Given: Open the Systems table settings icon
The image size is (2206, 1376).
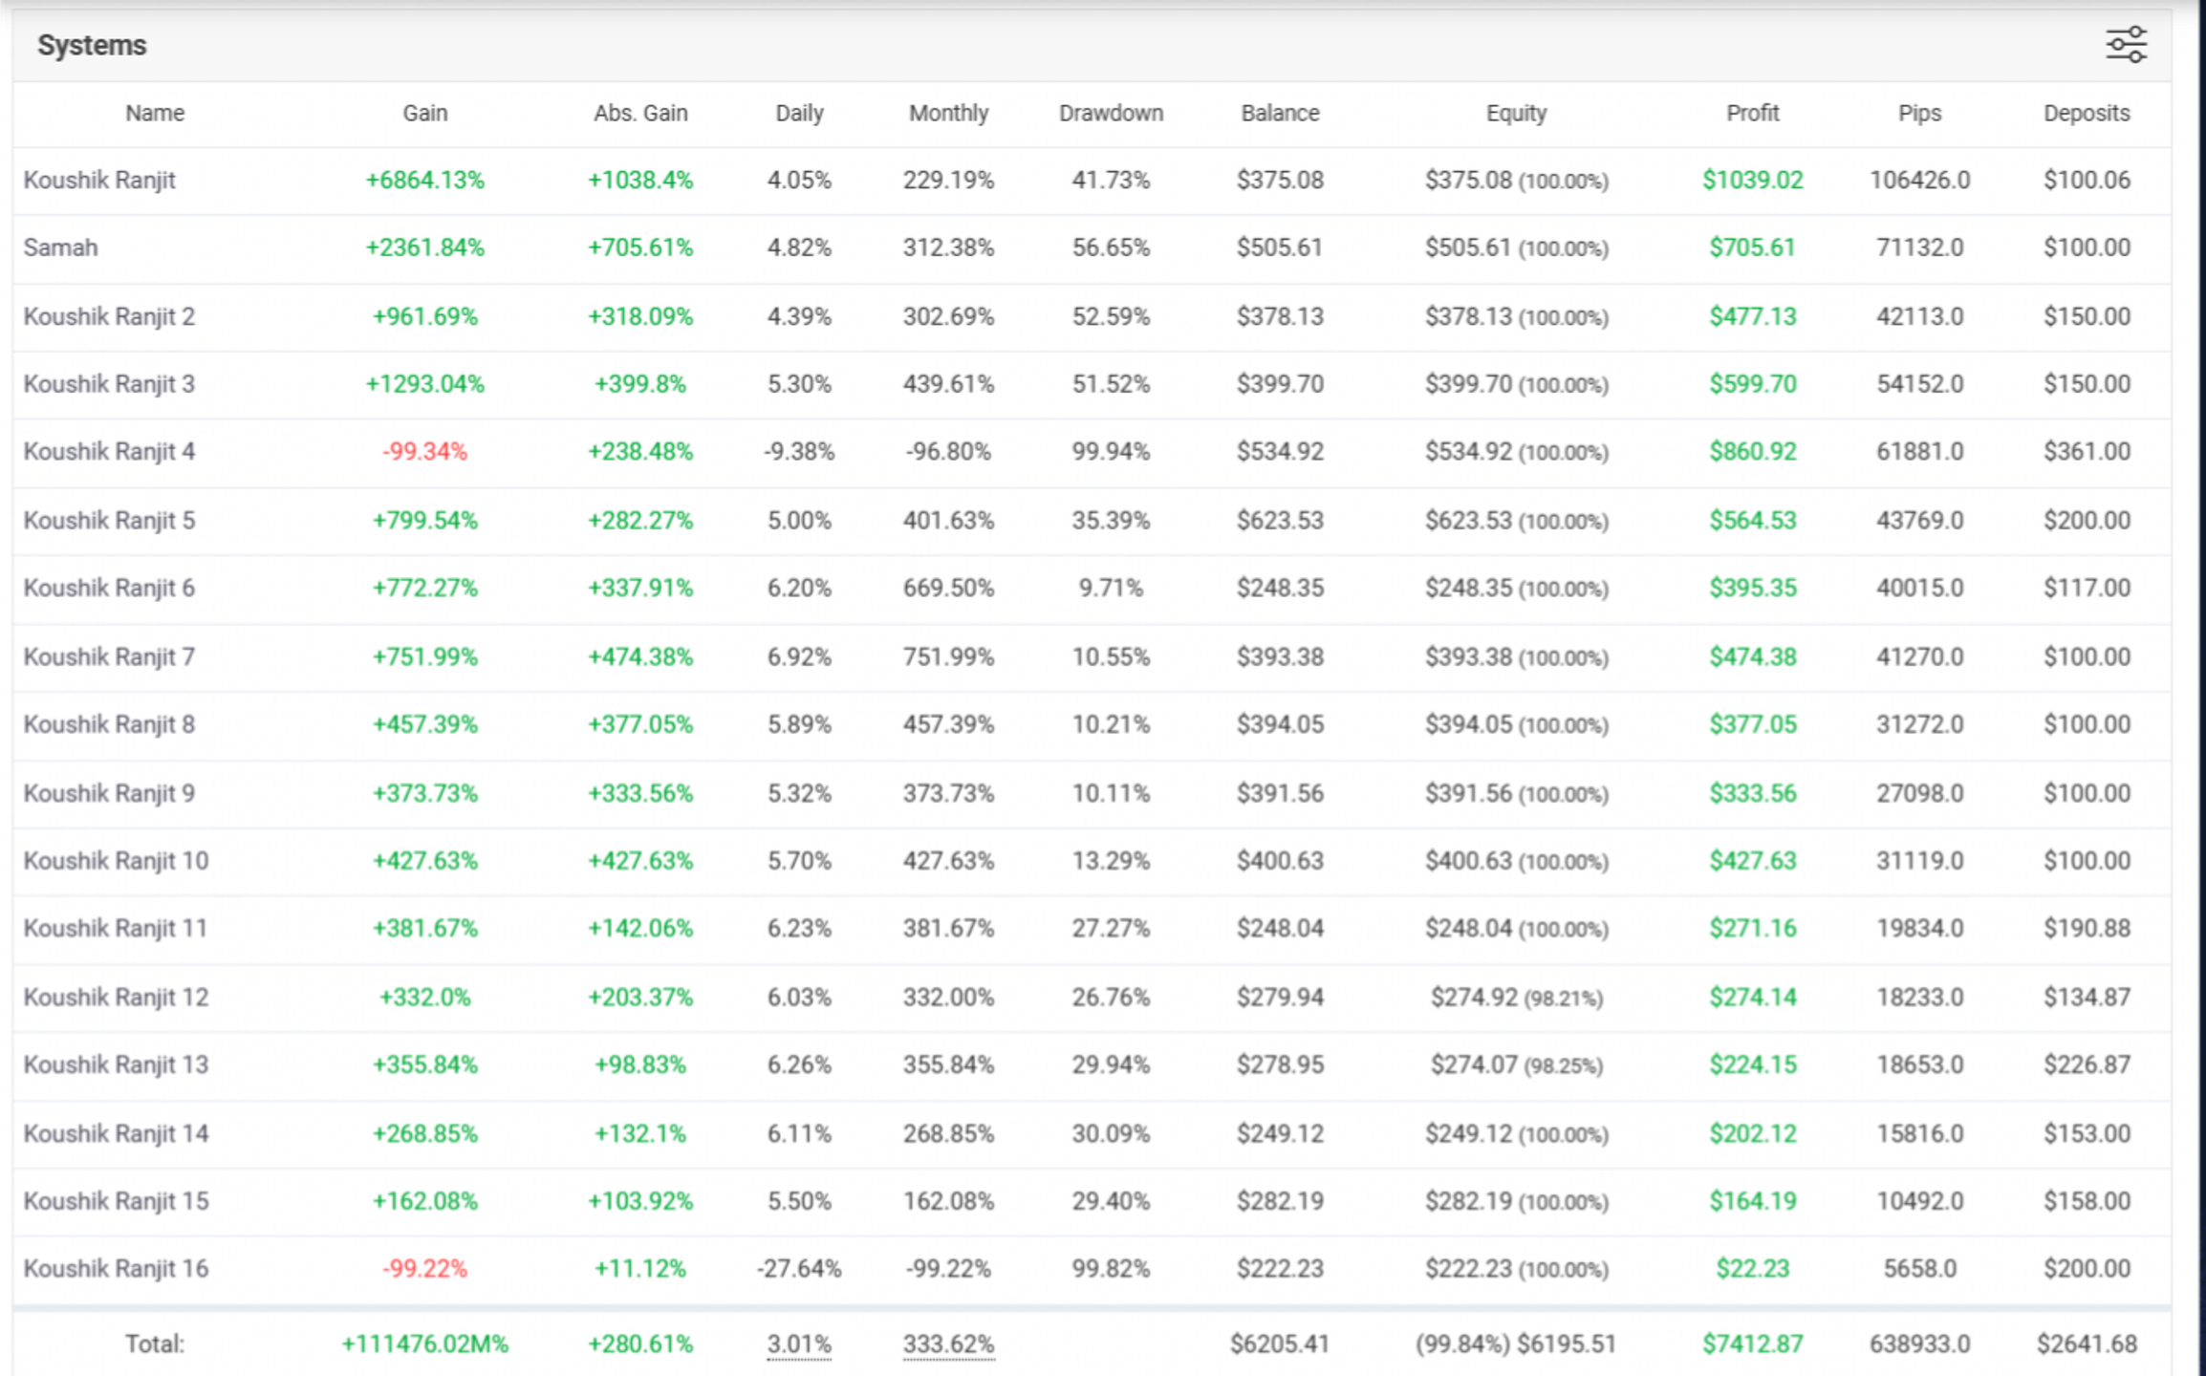Looking at the screenshot, I should (2126, 45).
